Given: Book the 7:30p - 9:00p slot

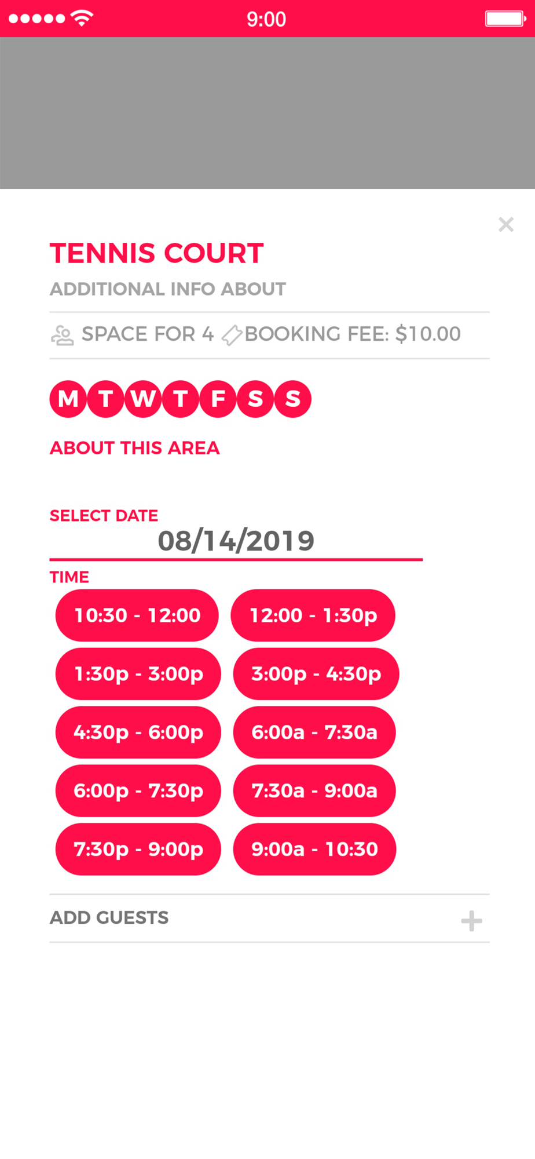Looking at the screenshot, I should [x=138, y=849].
